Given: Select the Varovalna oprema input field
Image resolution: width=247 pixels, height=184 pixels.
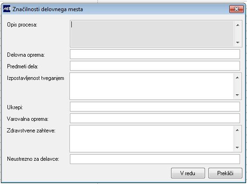Looking at the screenshot, I should click(x=155, y=118).
